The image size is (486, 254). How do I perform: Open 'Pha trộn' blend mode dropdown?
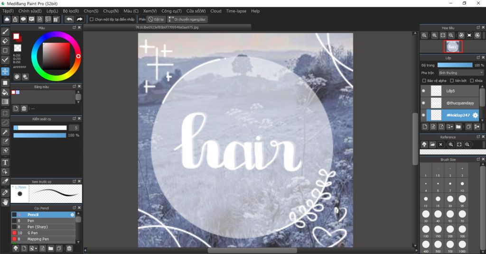click(x=461, y=73)
